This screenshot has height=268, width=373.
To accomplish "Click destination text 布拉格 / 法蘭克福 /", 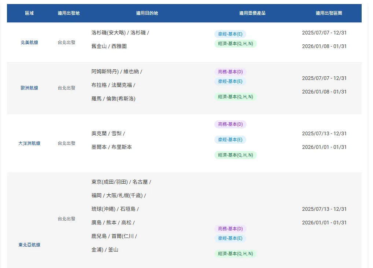I will 113,85.
